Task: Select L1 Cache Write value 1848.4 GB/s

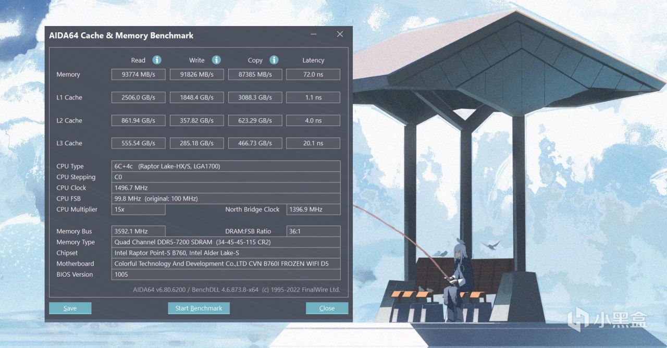Action: (x=197, y=97)
